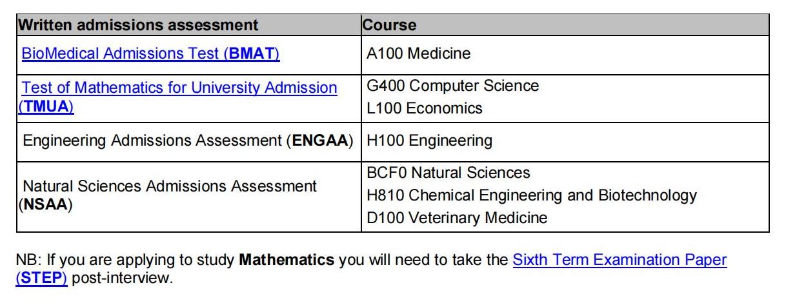
Task: Click the 'D100 Veterinary Medicine' course text
Action: click(x=456, y=218)
